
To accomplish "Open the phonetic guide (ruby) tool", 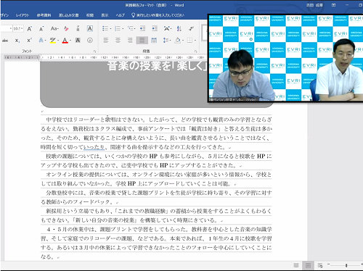I will 78,28.
